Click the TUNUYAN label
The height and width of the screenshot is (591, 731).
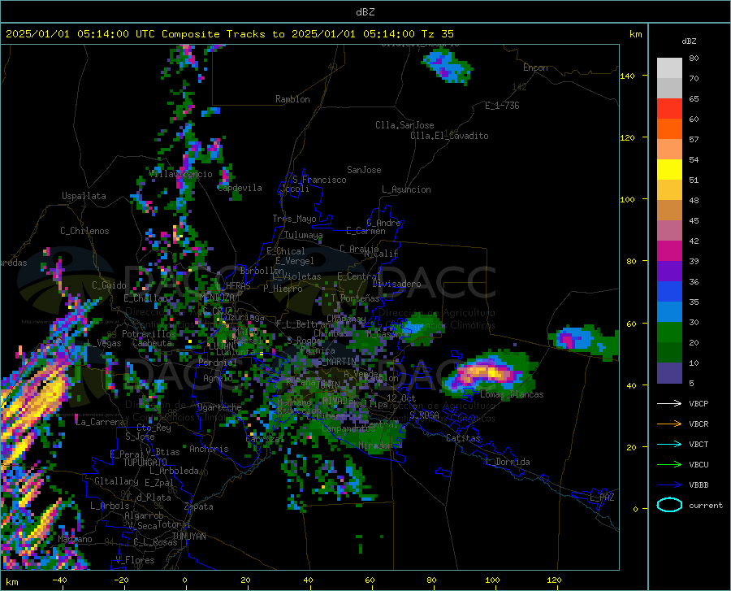point(188,537)
